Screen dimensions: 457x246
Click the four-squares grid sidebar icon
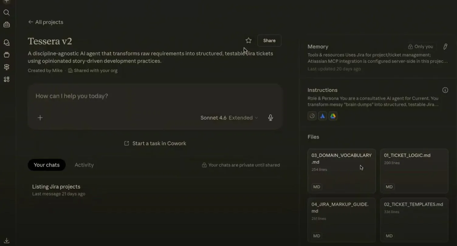[6, 79]
